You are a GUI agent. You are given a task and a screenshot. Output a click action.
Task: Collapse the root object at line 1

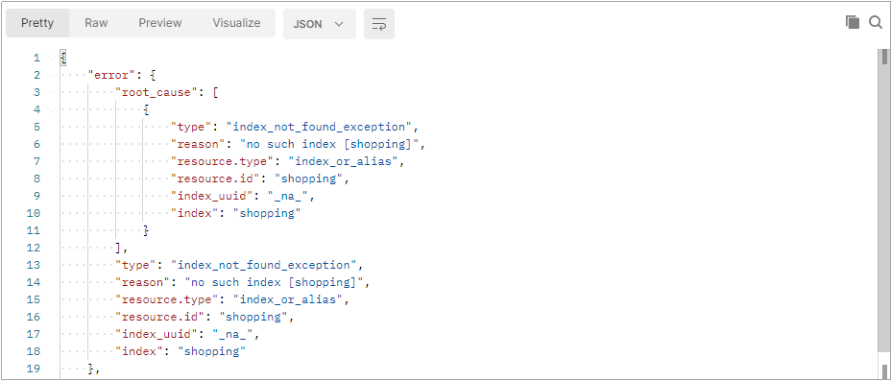(52, 58)
